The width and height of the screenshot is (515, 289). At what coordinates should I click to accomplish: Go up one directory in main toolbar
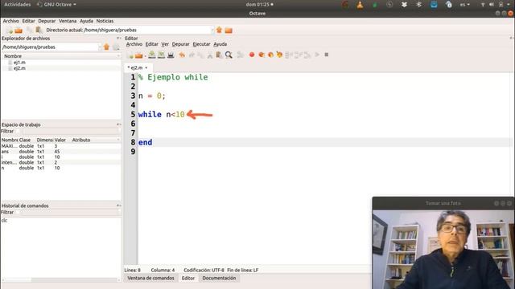[219, 31]
